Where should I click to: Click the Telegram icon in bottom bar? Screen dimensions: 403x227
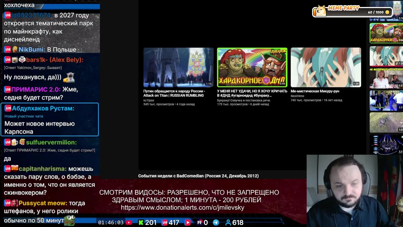(x=216, y=223)
